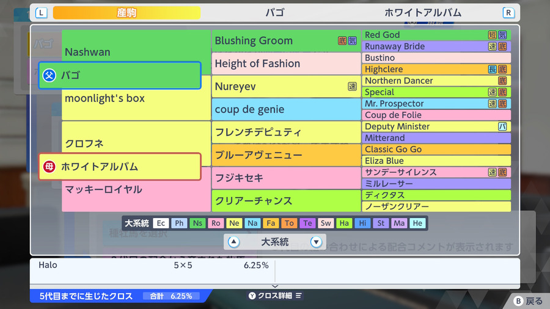Click the Te bloodline color swatch
Screen dimensions: 550x309
click(x=307, y=223)
